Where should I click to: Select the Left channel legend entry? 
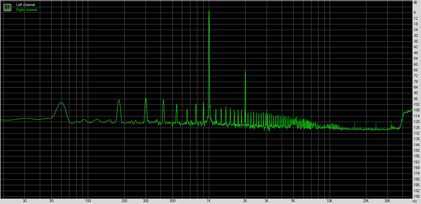tap(26, 5)
